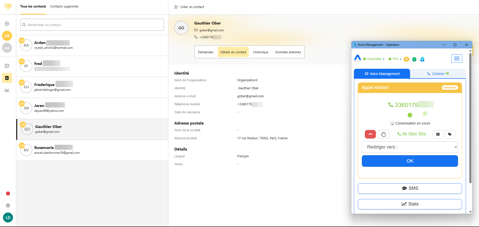
Task: Expand the Disponible status dropdown
Action: (x=374, y=59)
